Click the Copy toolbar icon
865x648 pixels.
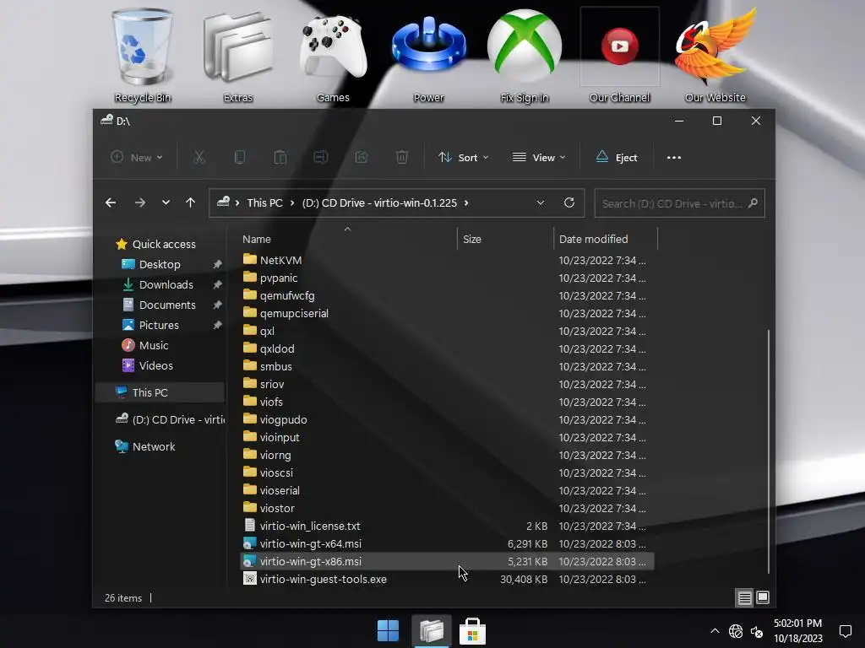coord(239,158)
